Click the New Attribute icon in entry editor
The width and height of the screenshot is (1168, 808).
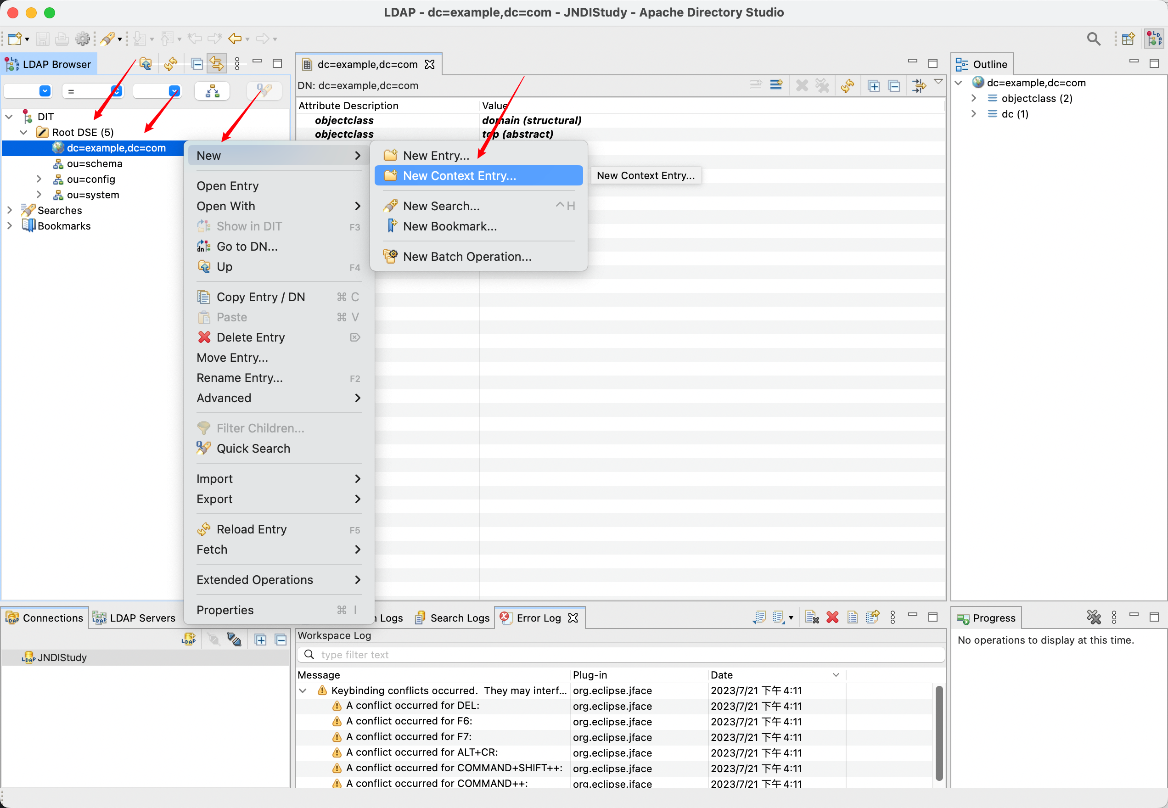[776, 84]
